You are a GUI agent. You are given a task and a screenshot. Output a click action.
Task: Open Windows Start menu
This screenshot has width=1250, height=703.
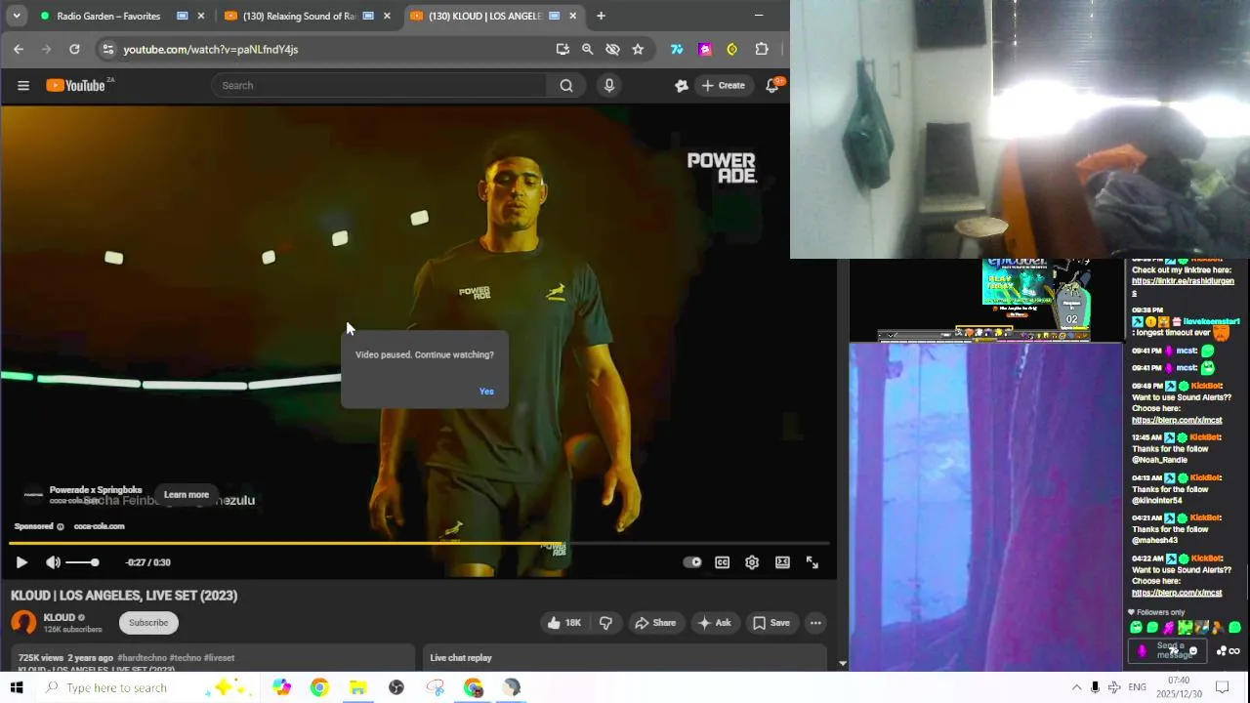(x=16, y=687)
